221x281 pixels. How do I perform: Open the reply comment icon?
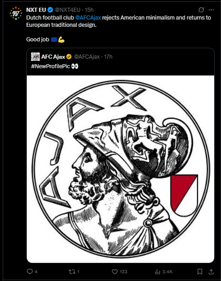click(30, 271)
